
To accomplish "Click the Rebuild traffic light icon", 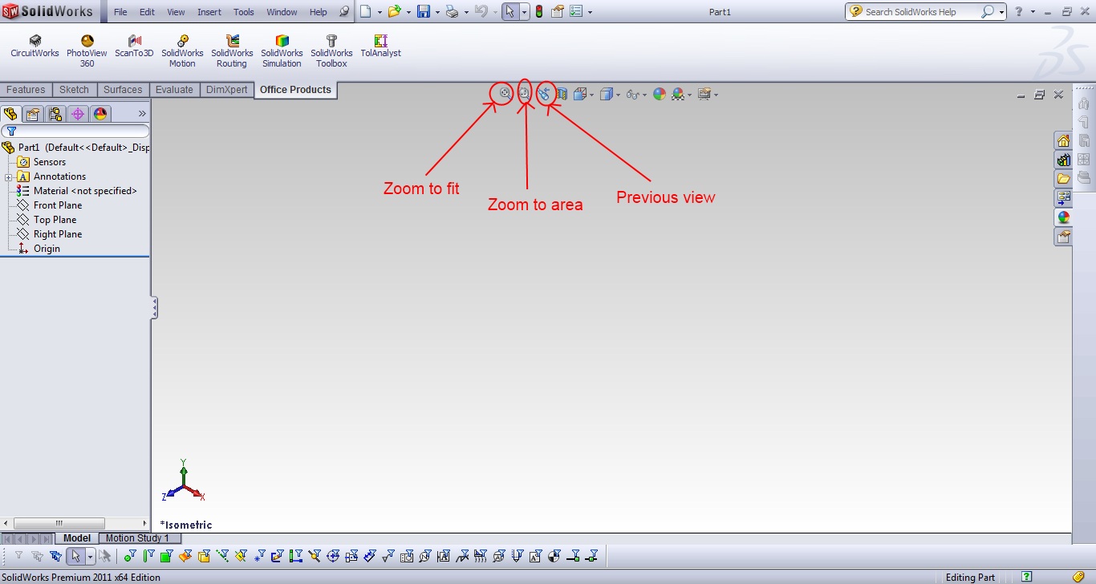I will (539, 11).
